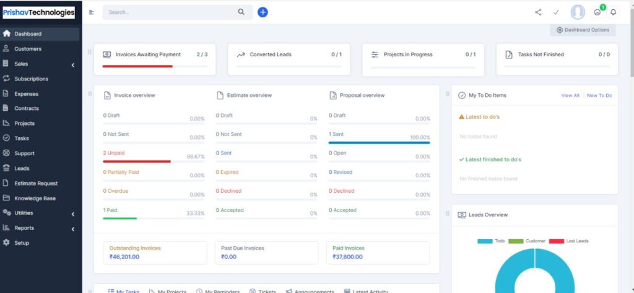Click the New To Do link
The height and width of the screenshot is (293, 634).
(x=599, y=96)
